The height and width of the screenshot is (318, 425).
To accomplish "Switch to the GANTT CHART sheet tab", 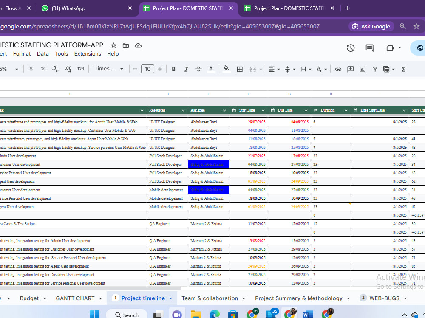I will [x=75, y=298].
